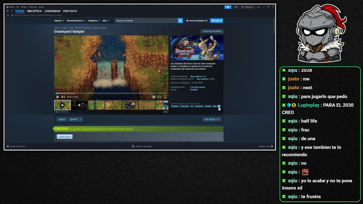This screenshot has height=204, width=363.
Task: Enter fullscreen on the trailer video
Action: pos(165,97)
